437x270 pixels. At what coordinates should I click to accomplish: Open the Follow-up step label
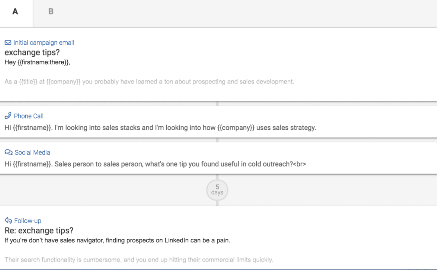click(x=28, y=221)
